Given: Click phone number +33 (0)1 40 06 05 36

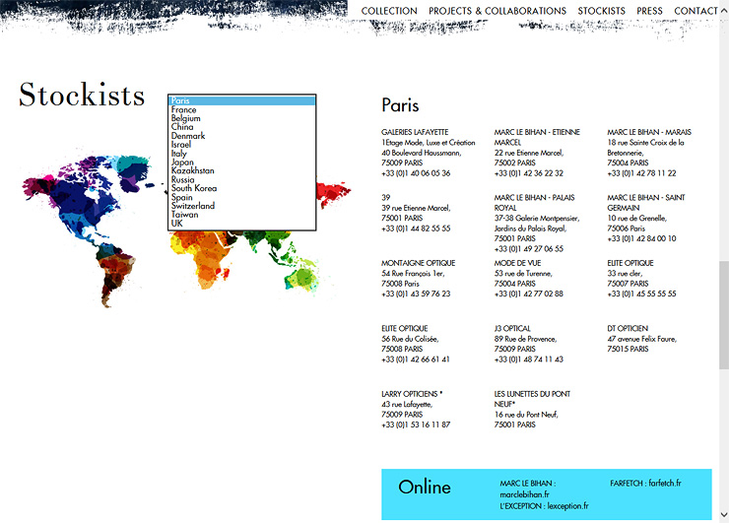Looking at the screenshot, I should pos(416,173).
